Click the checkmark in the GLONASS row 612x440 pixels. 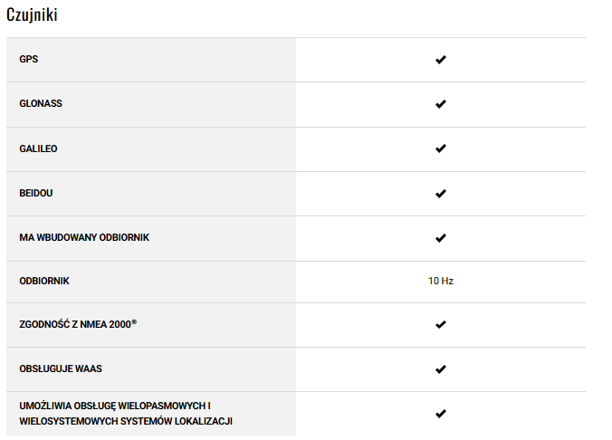[x=441, y=104]
